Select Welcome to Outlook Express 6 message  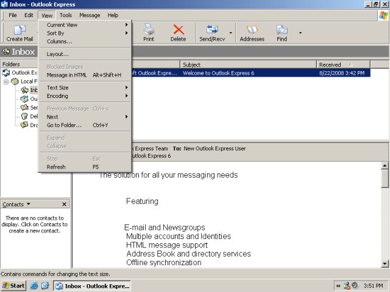[x=218, y=73]
